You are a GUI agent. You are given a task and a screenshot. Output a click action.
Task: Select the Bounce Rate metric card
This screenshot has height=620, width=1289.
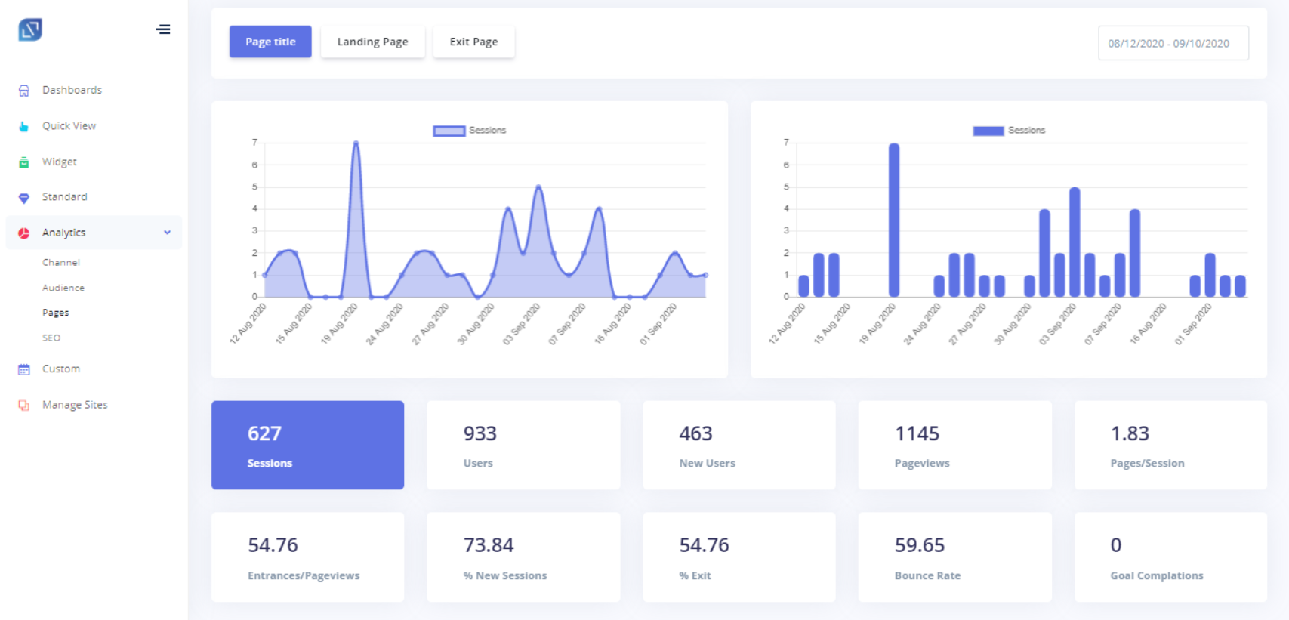point(954,557)
